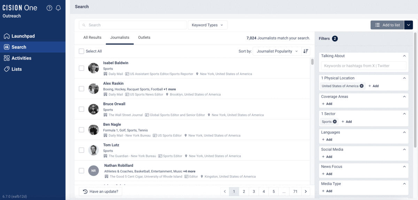
Task: Collapse the Social Media filter section
Action: tap(404, 149)
